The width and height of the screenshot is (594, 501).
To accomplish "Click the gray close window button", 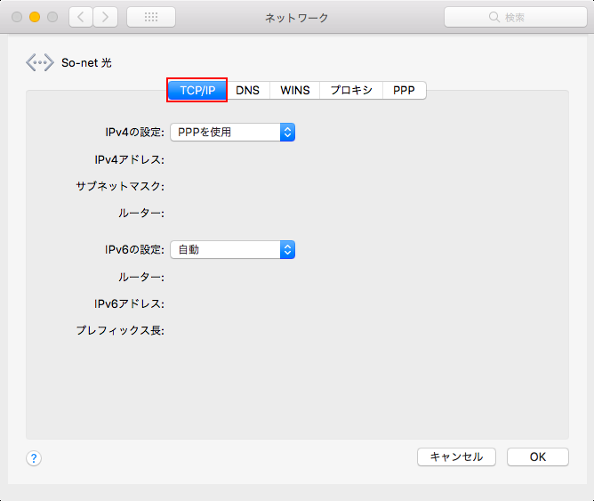I will pos(17,17).
